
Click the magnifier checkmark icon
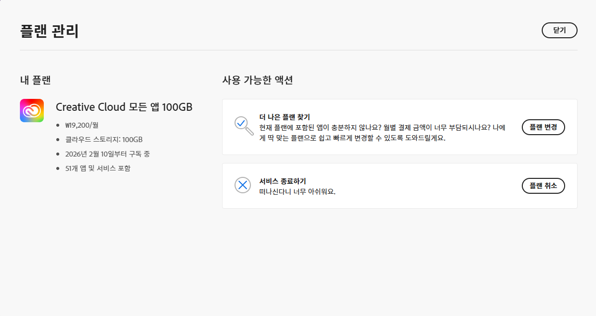pyautogui.click(x=243, y=126)
